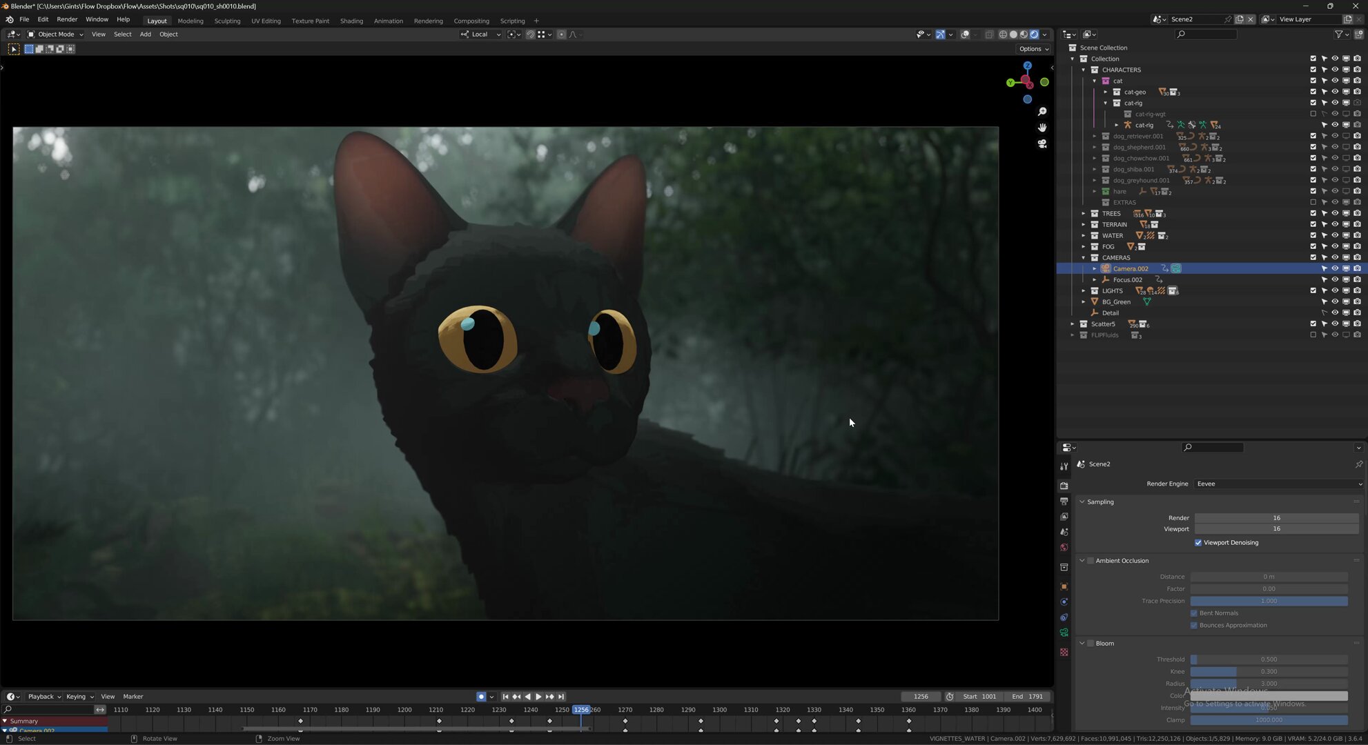Open the World properties tab icon

1064,548
